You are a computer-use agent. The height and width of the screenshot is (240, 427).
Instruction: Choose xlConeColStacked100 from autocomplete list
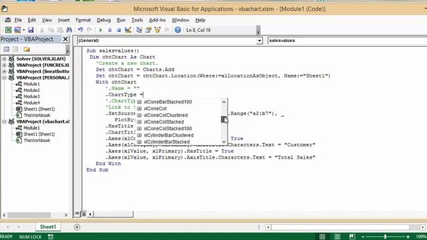[x=167, y=129]
